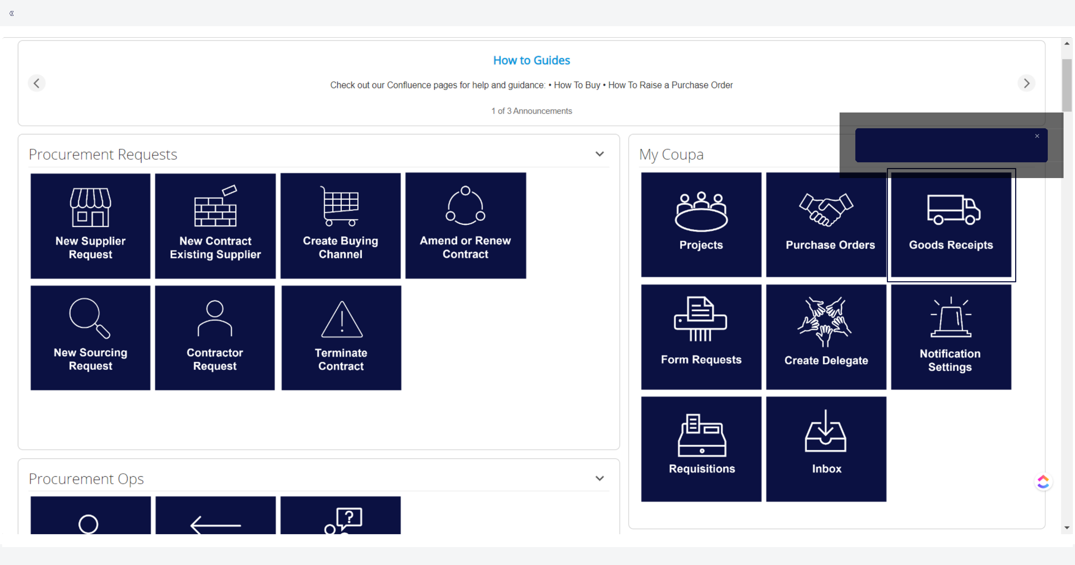Click the page scrollbar down arrow
Screen dimensions: 1075x565
1067,528
